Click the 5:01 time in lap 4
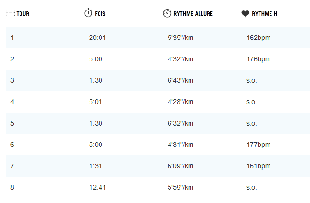The height and width of the screenshot is (203, 310). tap(96, 102)
